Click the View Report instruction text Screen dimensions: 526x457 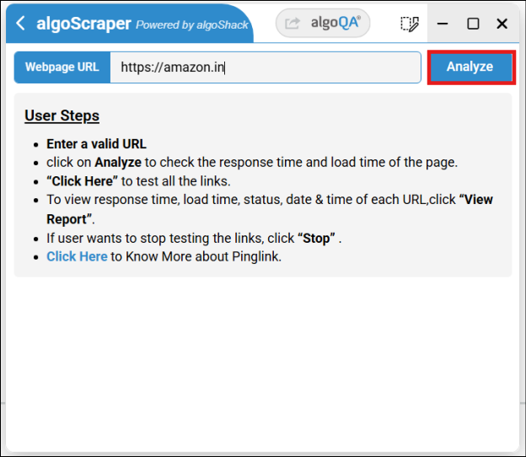(x=270, y=209)
